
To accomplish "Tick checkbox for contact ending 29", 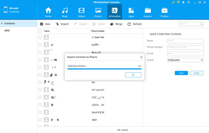I will click(x=40, y=112).
